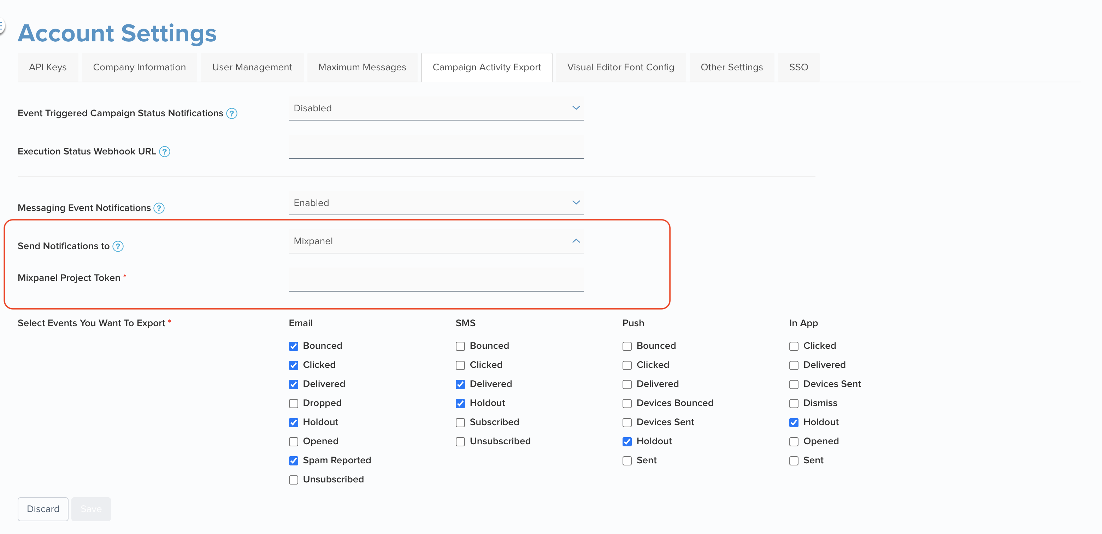Enable Devices Bounced under Push
Image resolution: width=1102 pixels, height=534 pixels.
[627, 403]
